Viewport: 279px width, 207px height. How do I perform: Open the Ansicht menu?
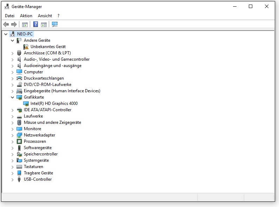click(45, 16)
